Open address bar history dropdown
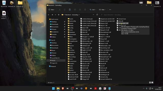This screenshot has width=163, height=91. 93,15
